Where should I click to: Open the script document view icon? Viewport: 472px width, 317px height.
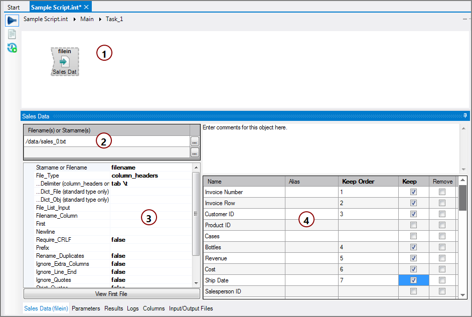pyautogui.click(x=11, y=34)
